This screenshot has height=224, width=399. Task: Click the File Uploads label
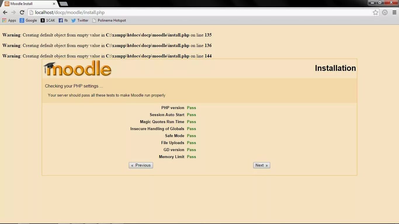pyautogui.click(x=173, y=143)
